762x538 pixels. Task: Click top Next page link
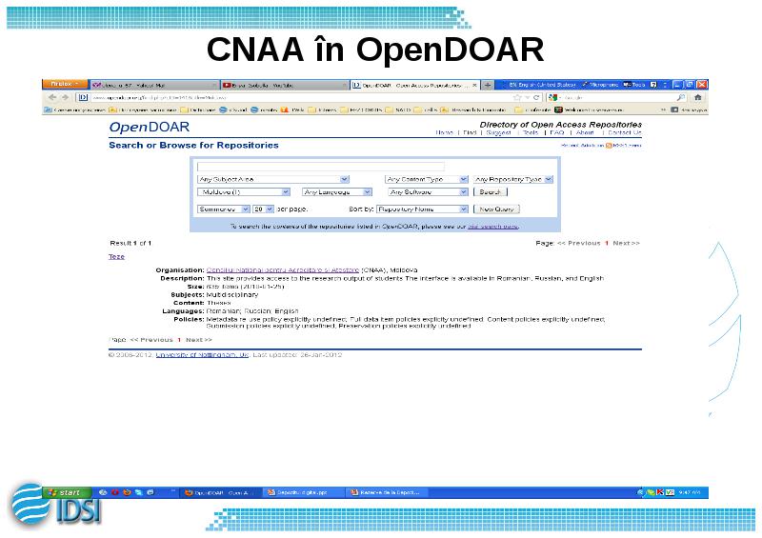pyautogui.click(x=627, y=243)
